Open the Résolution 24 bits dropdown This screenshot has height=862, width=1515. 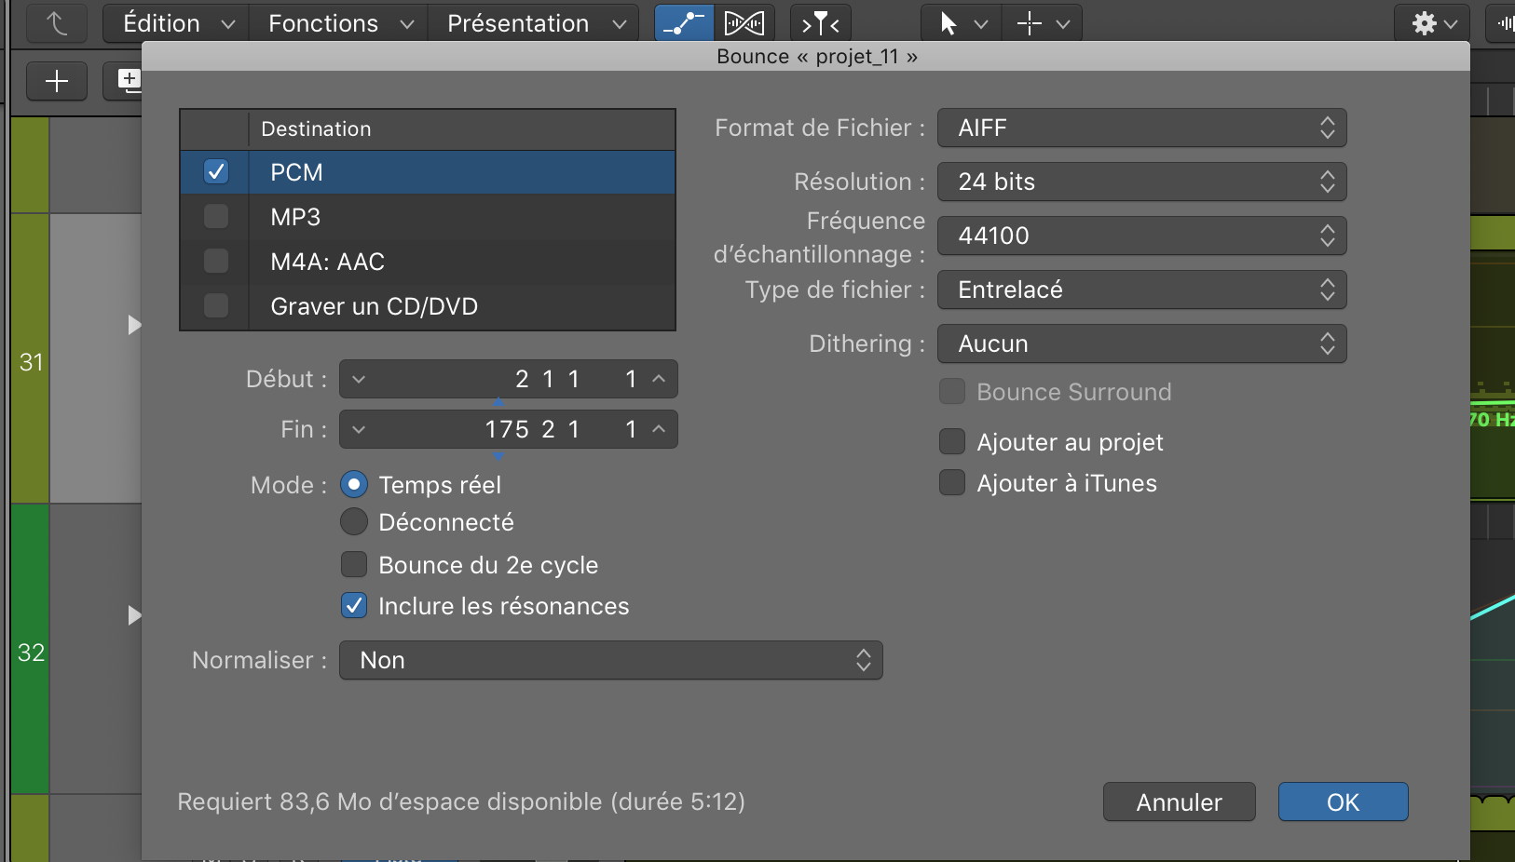[1141, 182]
